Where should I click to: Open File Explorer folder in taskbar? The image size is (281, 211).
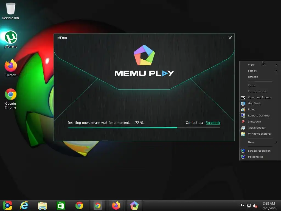pyautogui.click(x=43, y=206)
